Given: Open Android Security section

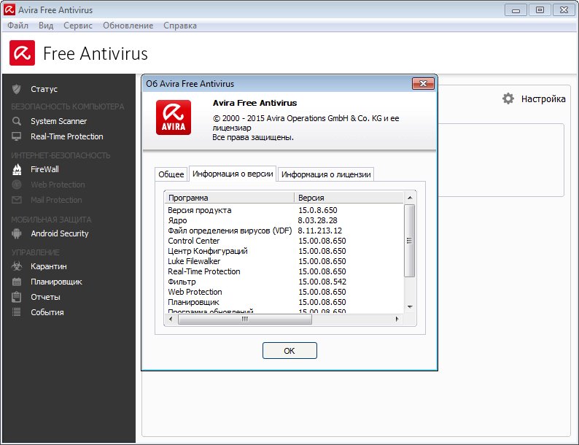Looking at the screenshot, I should [60, 233].
